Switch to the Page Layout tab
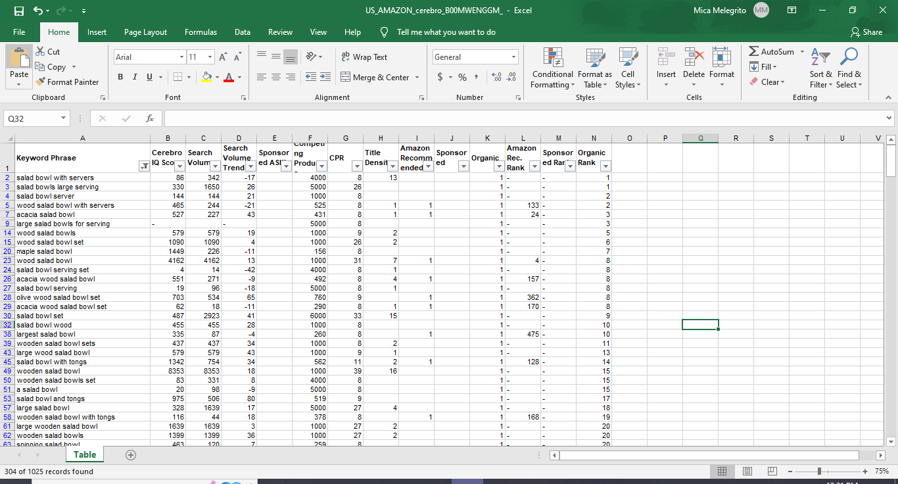 tap(145, 32)
